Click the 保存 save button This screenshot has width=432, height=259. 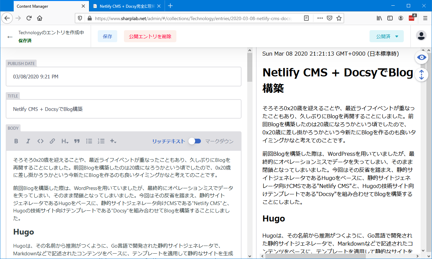click(107, 36)
